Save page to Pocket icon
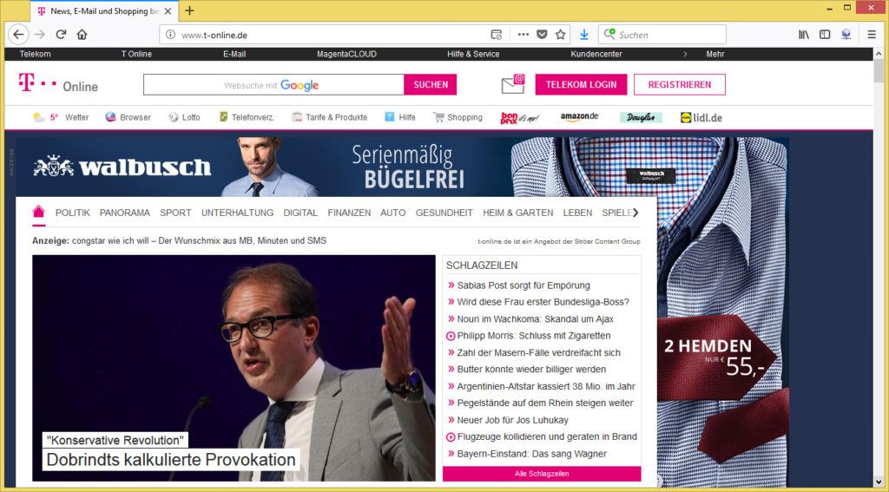The height and width of the screenshot is (492, 889). coord(542,35)
